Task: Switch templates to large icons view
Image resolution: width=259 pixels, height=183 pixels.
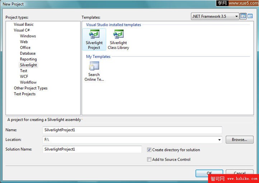Action: tap(243, 16)
